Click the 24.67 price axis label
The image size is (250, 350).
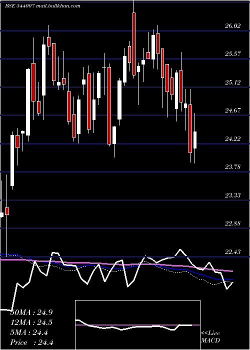pyautogui.click(x=233, y=110)
